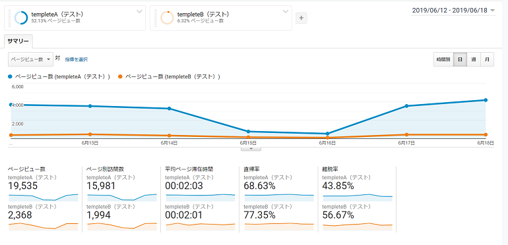Click templeteB 6.32% ページビュー数 subtitle

[x=201, y=20]
